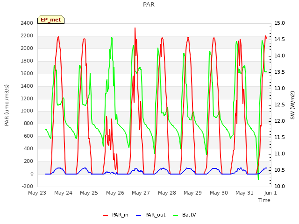Click the tallest red PAR_in spike near May 27
The image size is (299, 224).
click(x=135, y=28)
